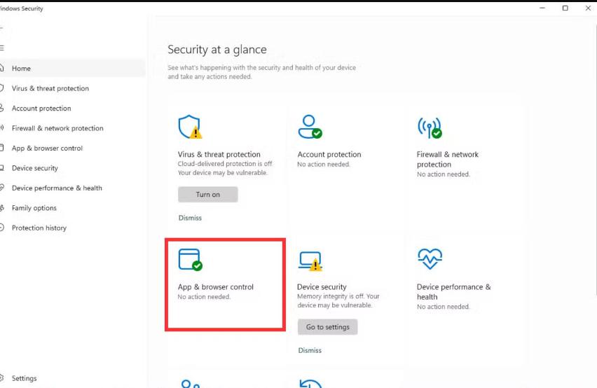Click the Family options people icon at bottom
597x388 pixels.
(191, 383)
